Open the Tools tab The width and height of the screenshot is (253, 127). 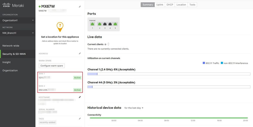(192, 5)
